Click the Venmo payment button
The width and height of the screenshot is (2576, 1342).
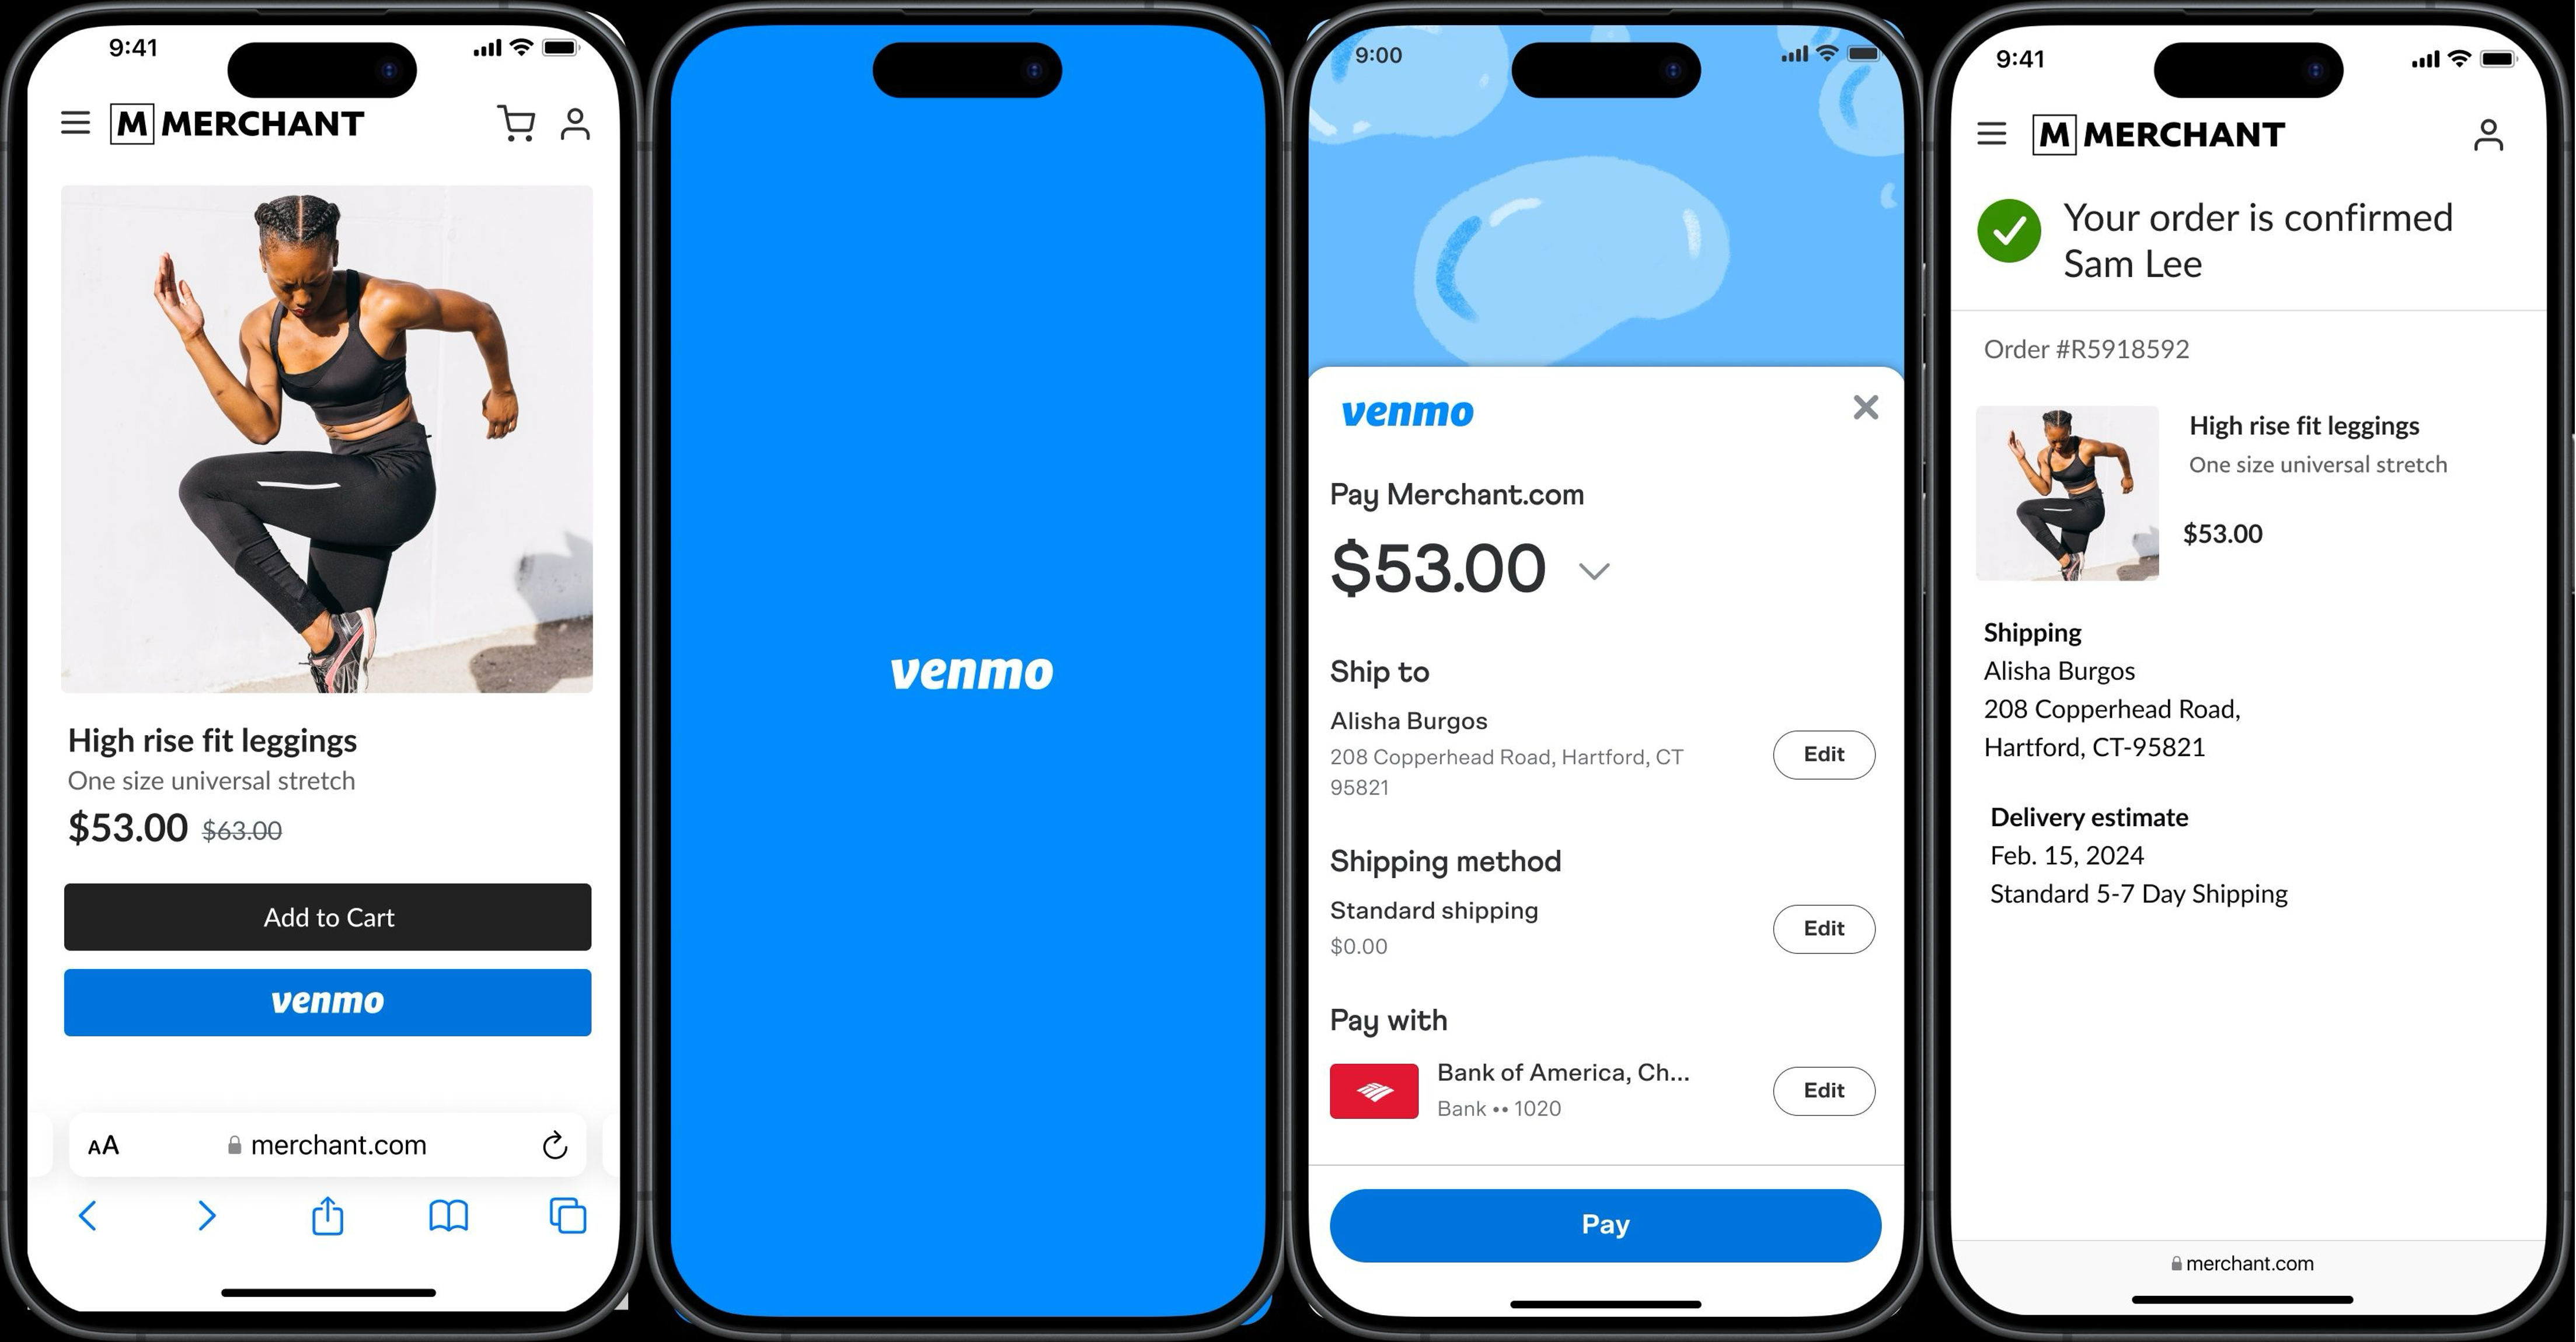[327, 1001]
